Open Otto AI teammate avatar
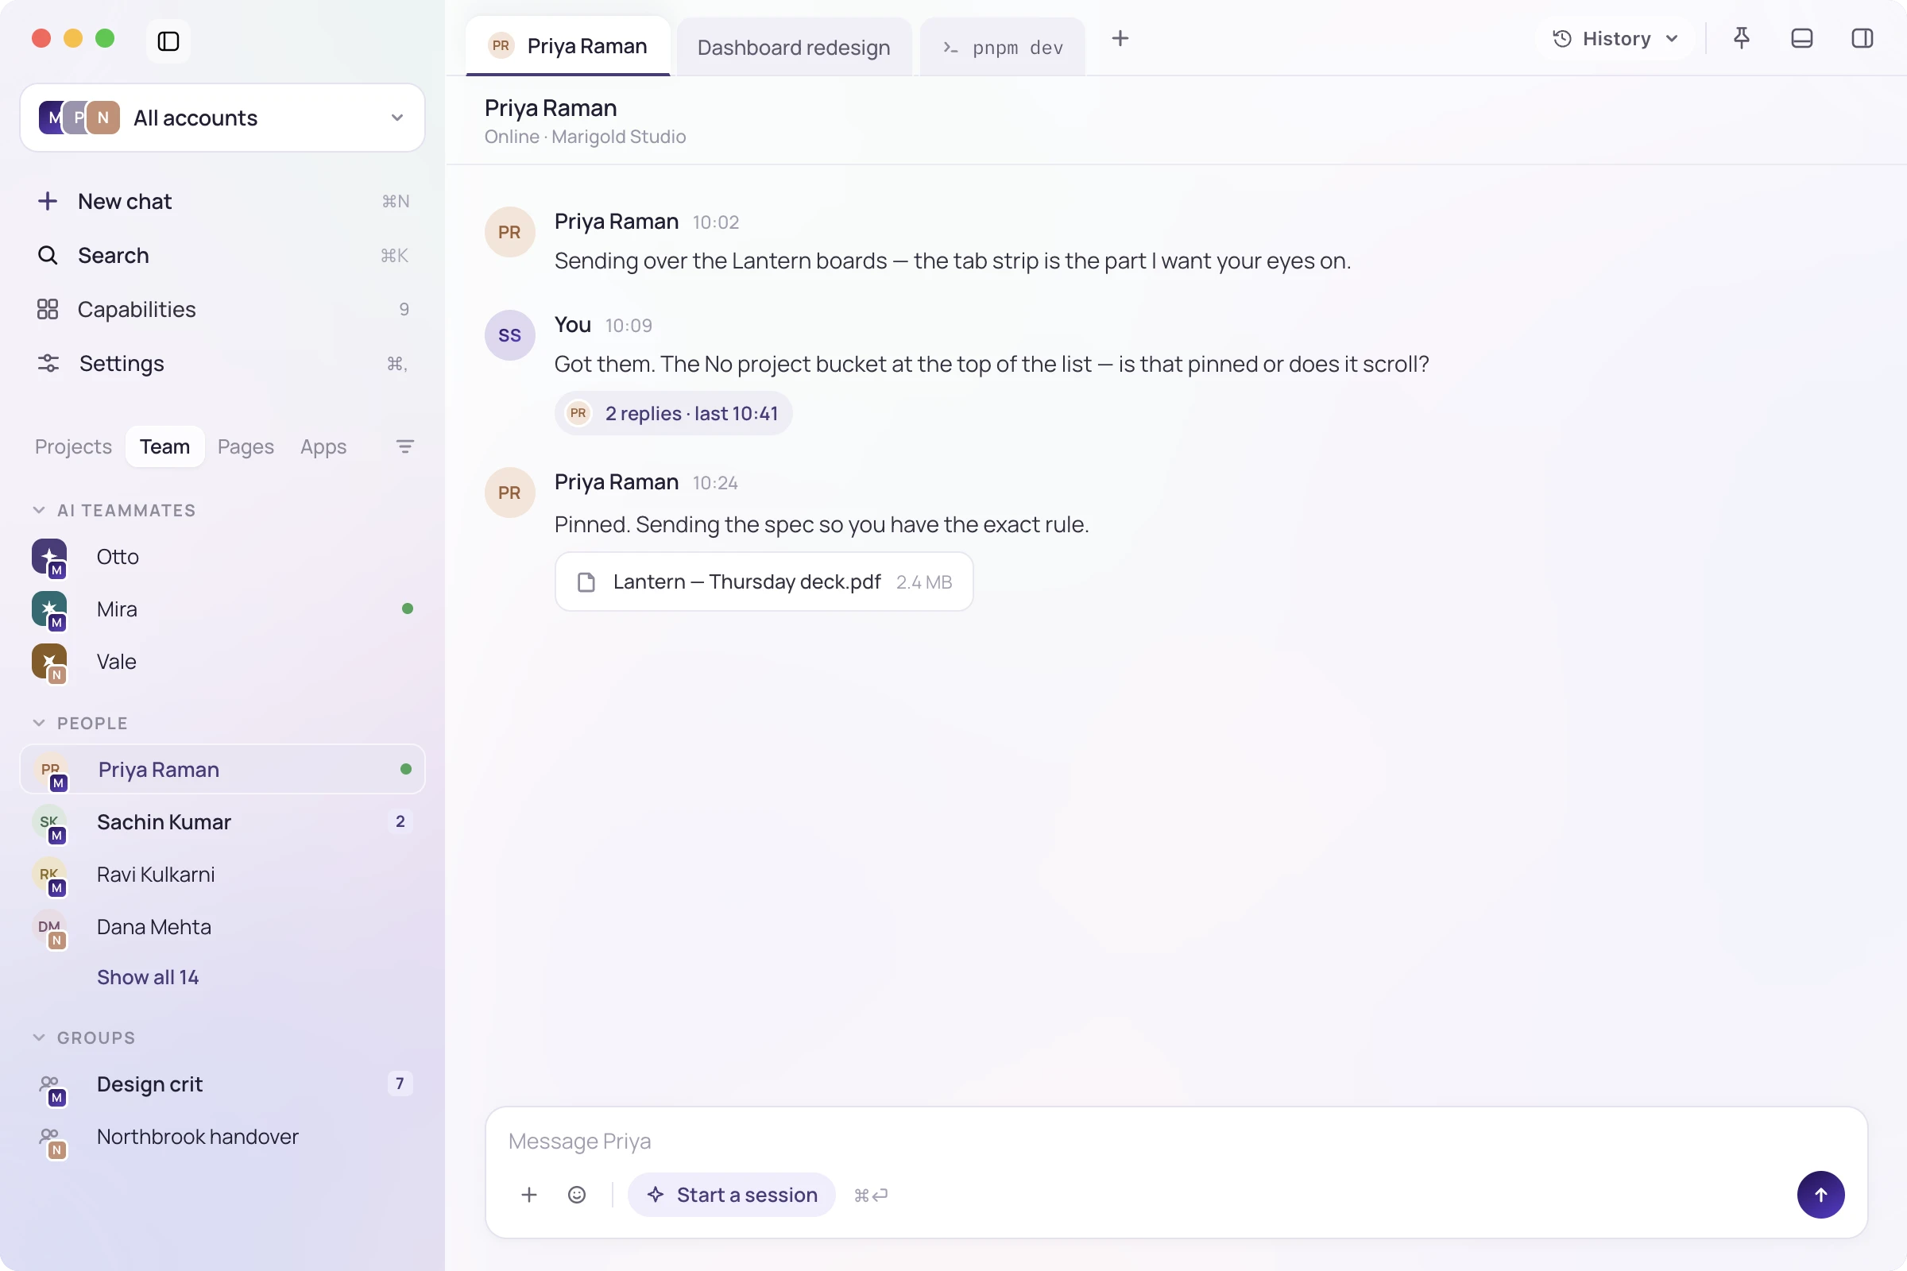Viewport: 1907px width, 1271px height. [x=49, y=558]
